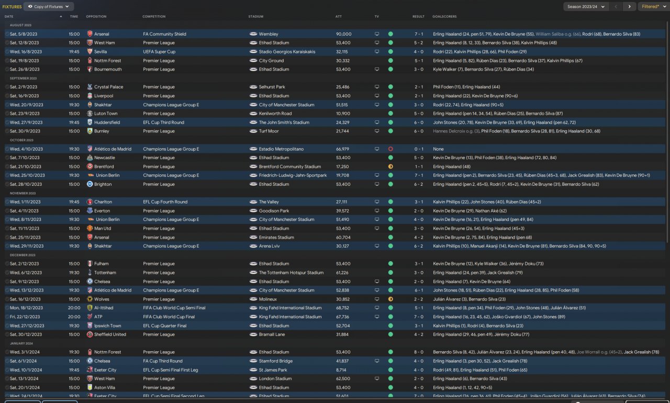Click the Aston Villa club badge
Screen dimensions: 670x403
click(x=90, y=387)
